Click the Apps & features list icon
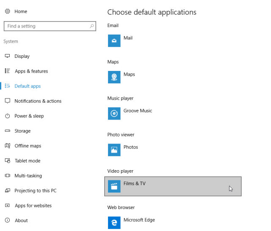Viewport: 271px width, 231px height. click(8, 71)
